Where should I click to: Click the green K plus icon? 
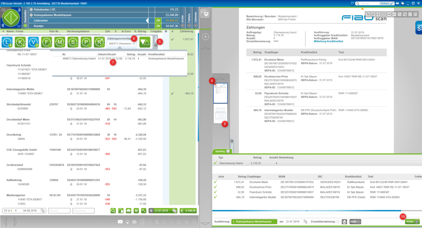click(x=20, y=42)
